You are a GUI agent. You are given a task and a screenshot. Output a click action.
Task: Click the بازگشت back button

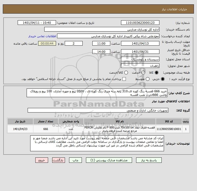coord(59,160)
